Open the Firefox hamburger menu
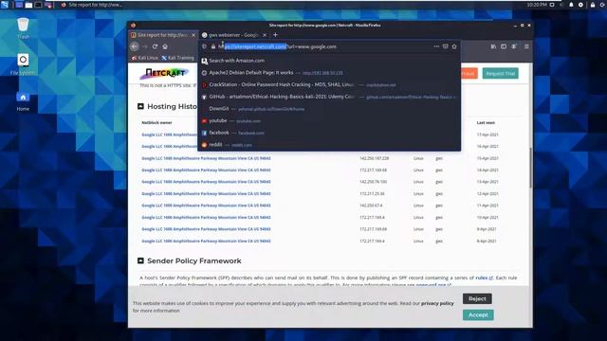Viewport: 607px width, 341px height. pyautogui.click(x=526, y=46)
